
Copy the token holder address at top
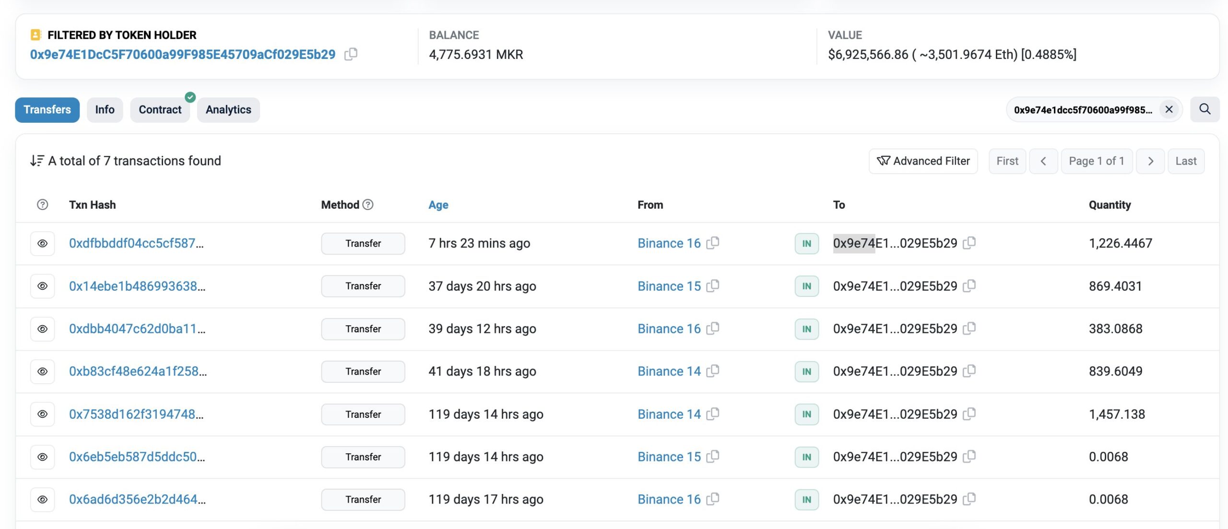pyautogui.click(x=351, y=54)
